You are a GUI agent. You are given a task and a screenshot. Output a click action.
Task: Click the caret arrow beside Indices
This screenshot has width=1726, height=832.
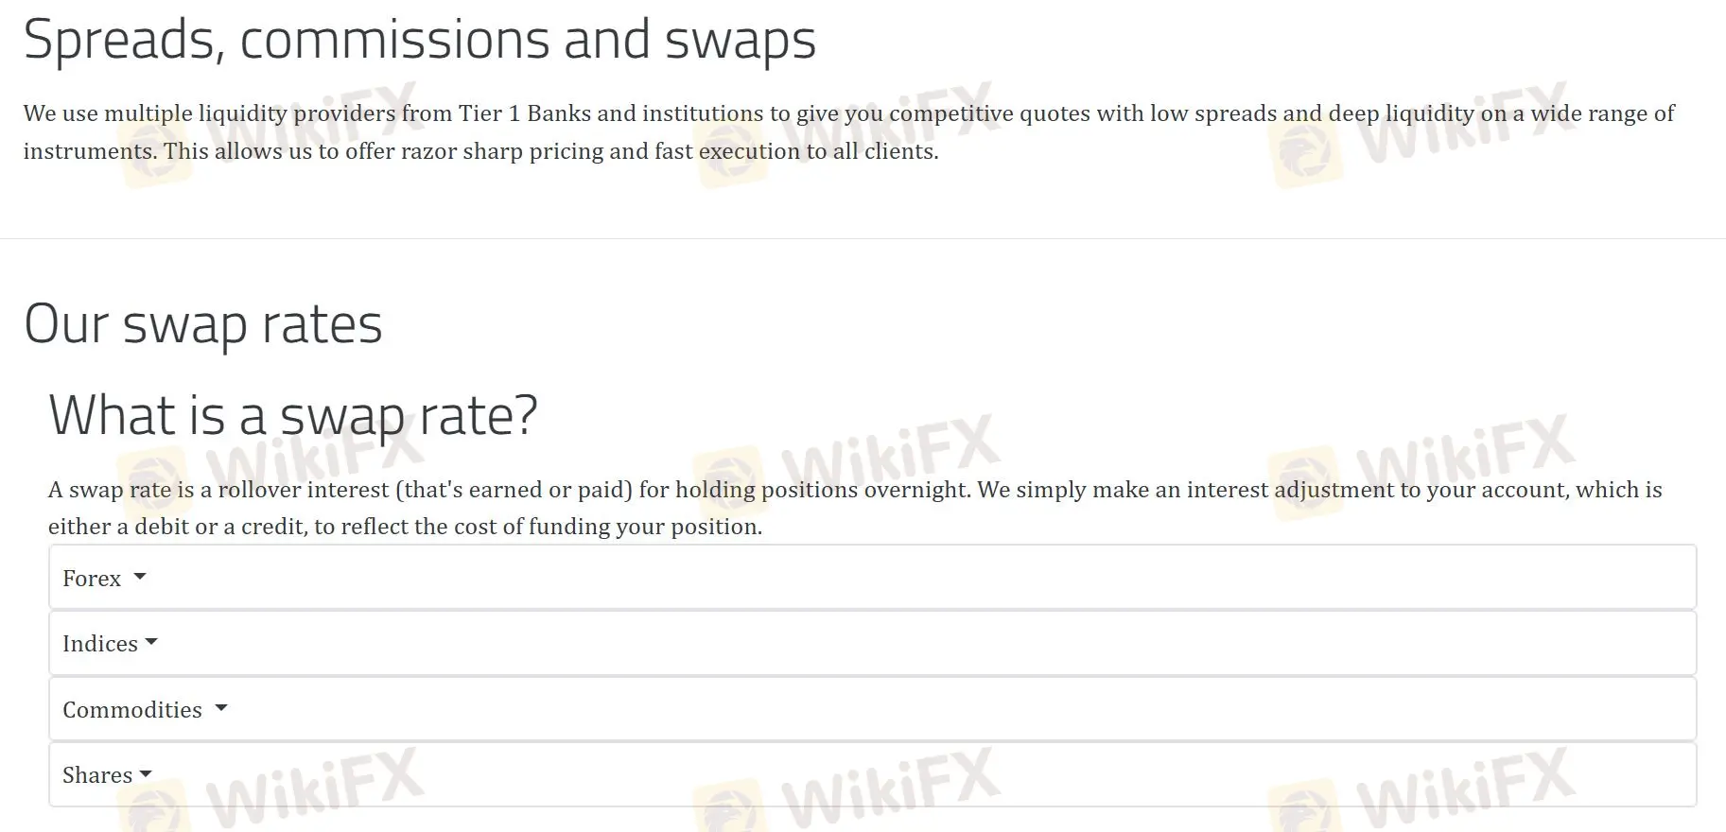coord(151,642)
